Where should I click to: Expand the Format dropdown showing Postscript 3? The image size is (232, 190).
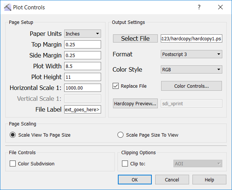[191, 54]
